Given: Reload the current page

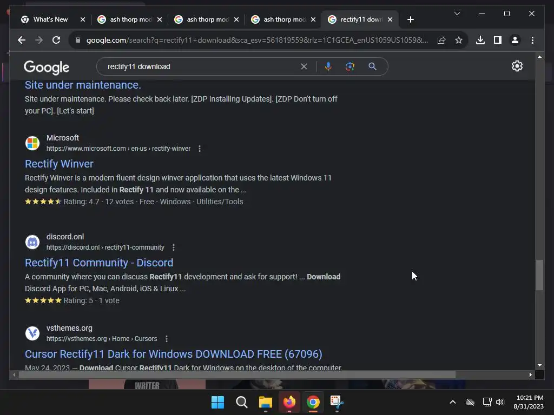Looking at the screenshot, I should point(56,40).
